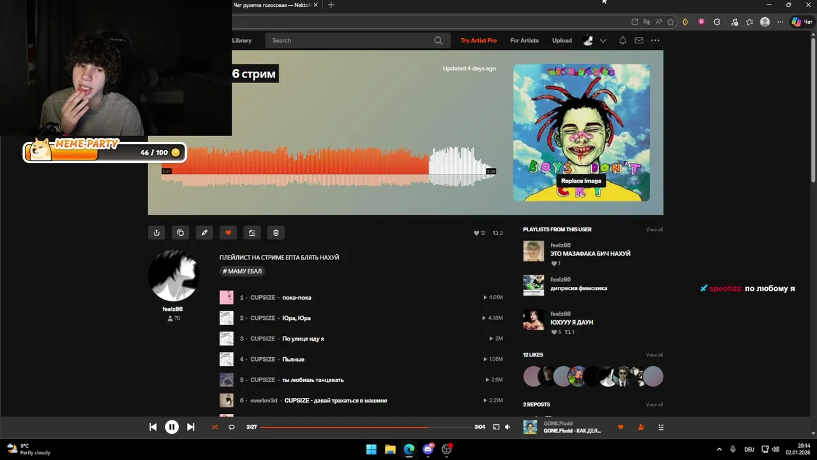This screenshot has height=460, width=817.
Task: Open the browser media control music icon
Action: (x=735, y=22)
